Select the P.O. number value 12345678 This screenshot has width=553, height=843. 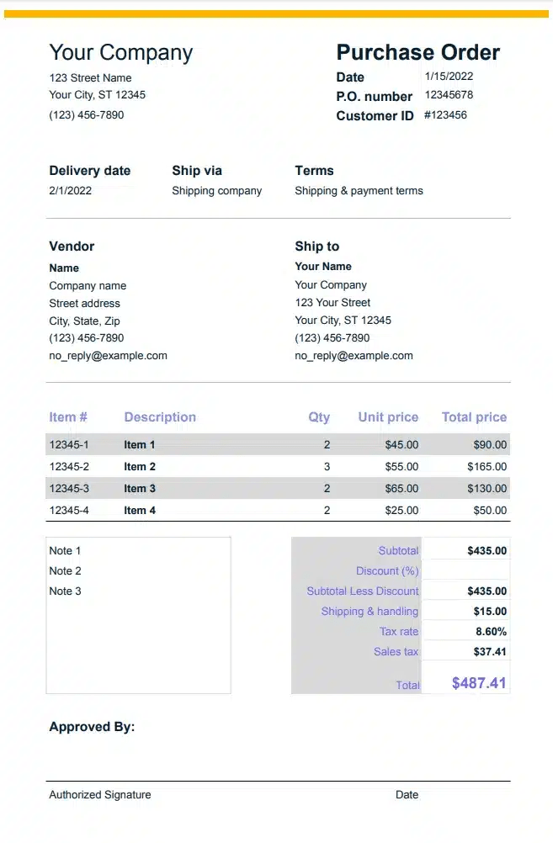click(449, 95)
